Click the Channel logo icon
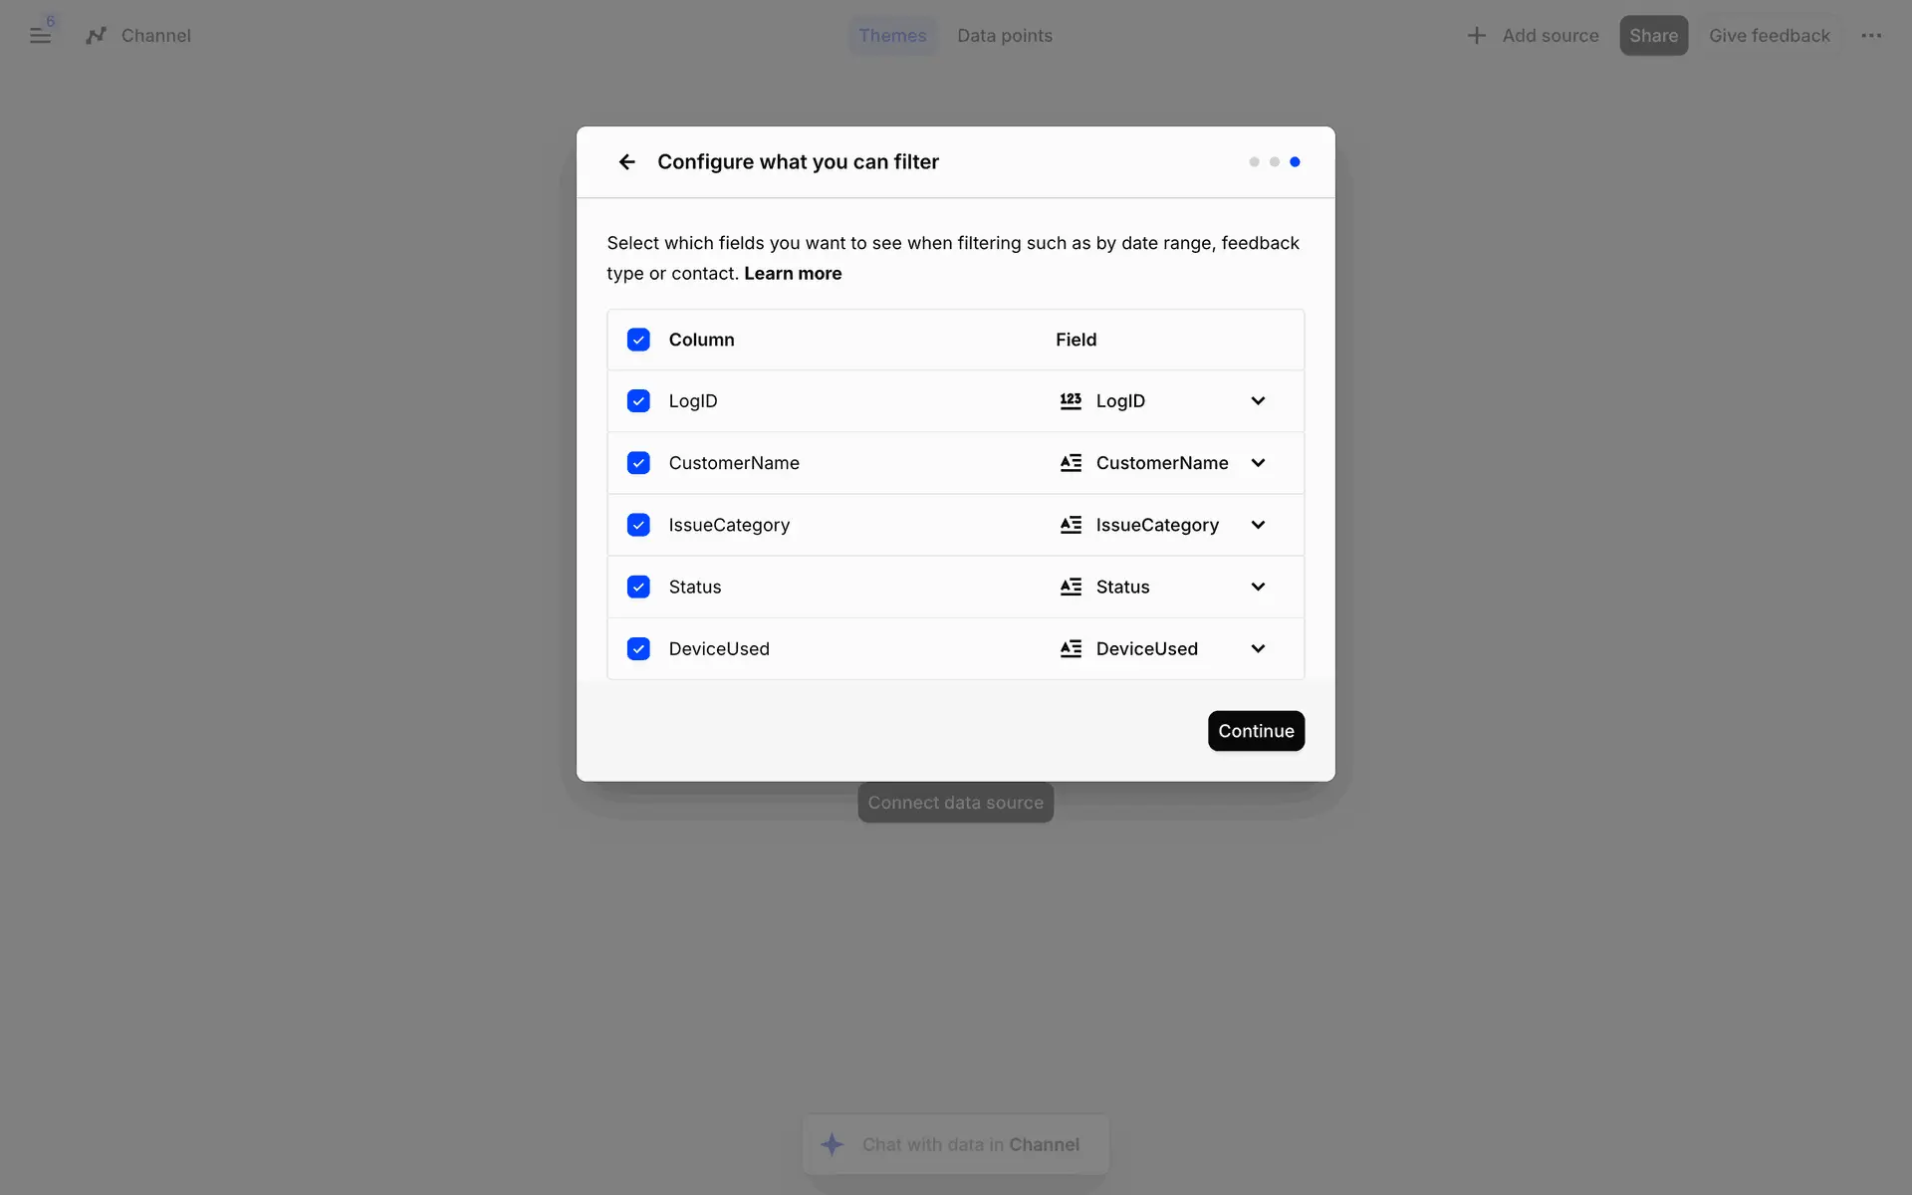Screen dimensions: 1912x1195 pos(96,36)
